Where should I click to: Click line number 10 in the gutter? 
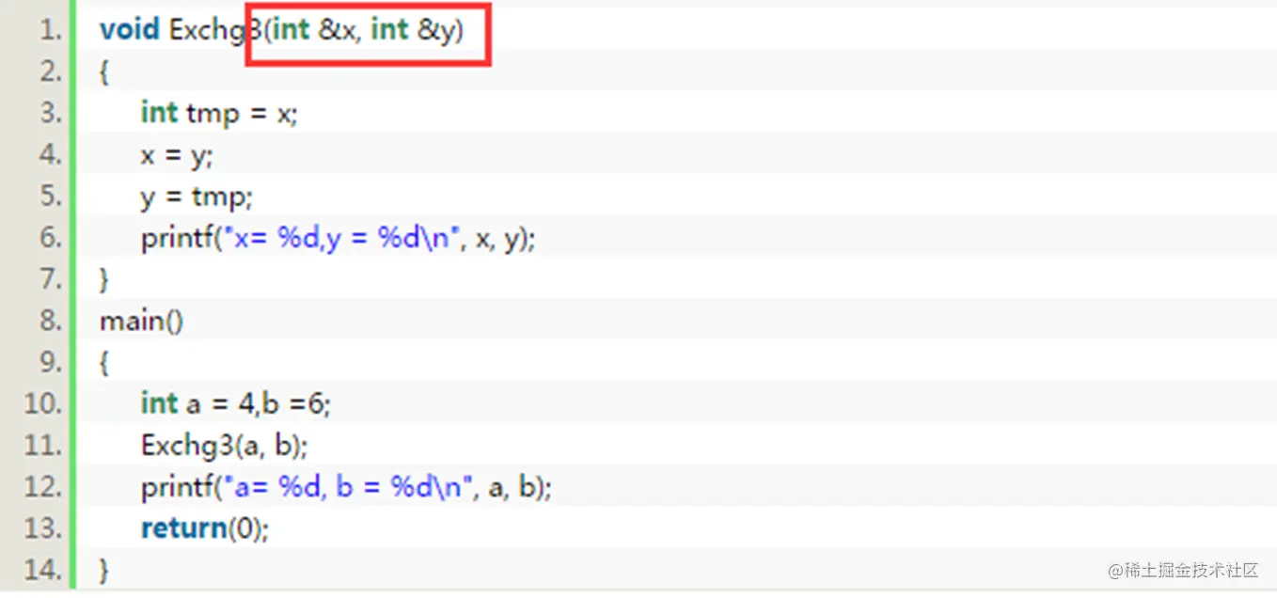[44, 403]
